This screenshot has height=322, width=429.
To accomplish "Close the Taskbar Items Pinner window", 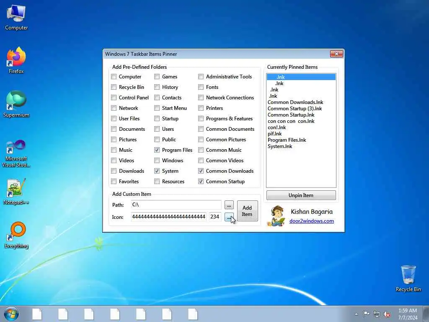I will click(336, 54).
